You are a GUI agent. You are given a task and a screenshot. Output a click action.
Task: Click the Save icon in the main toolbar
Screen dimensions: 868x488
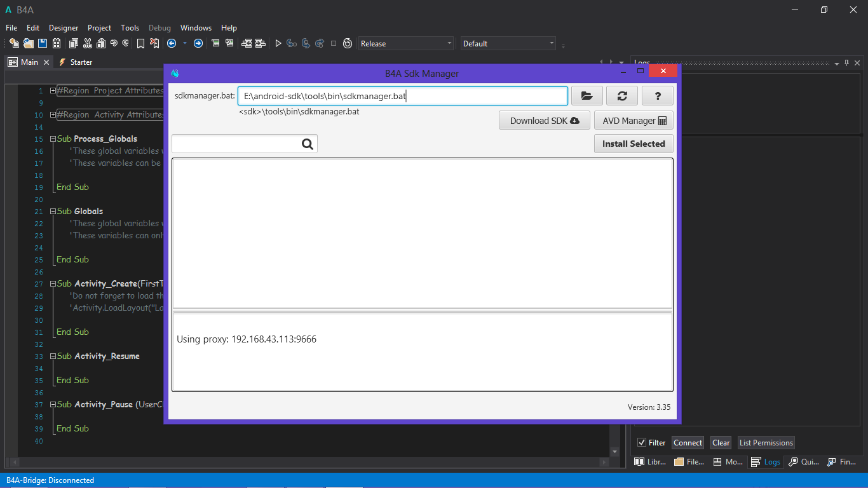pos(42,44)
